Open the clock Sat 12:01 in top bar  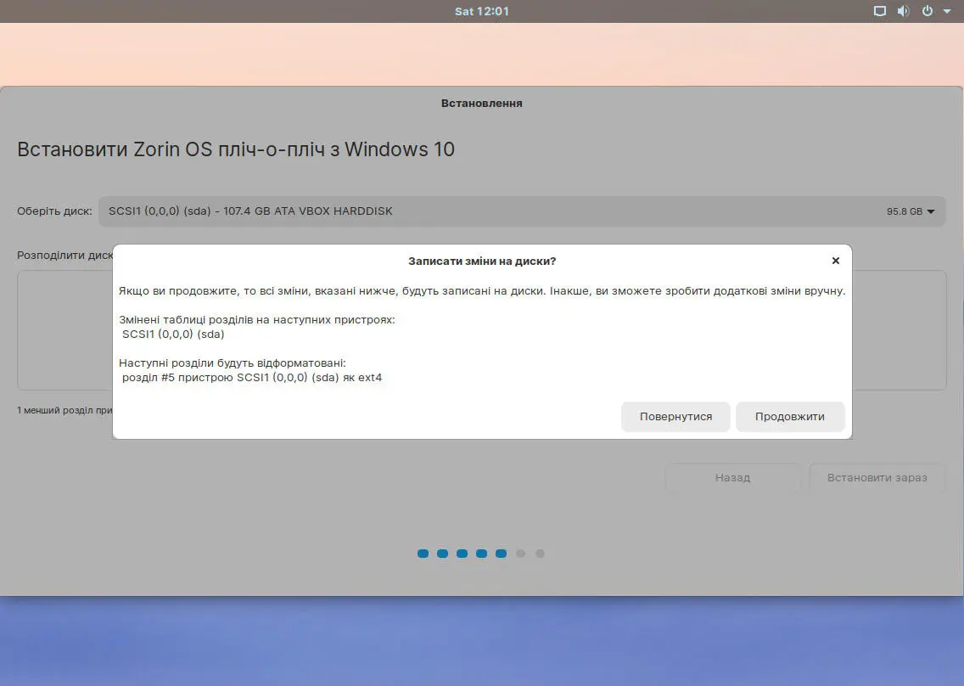(481, 11)
